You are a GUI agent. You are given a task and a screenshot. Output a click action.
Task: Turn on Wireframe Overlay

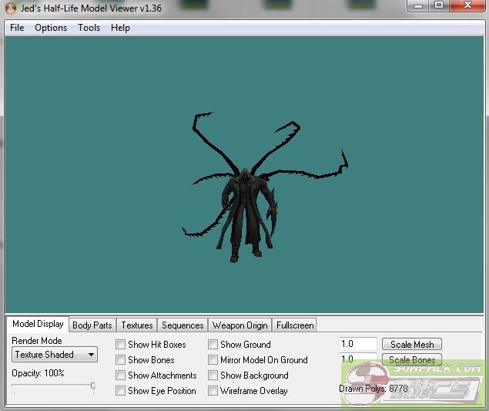[x=213, y=391]
